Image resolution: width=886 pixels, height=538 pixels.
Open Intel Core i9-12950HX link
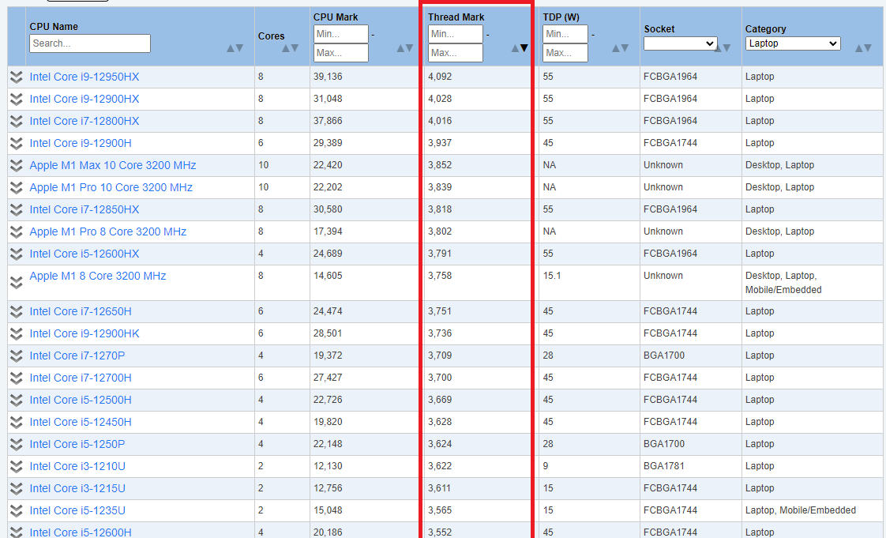[x=84, y=77]
